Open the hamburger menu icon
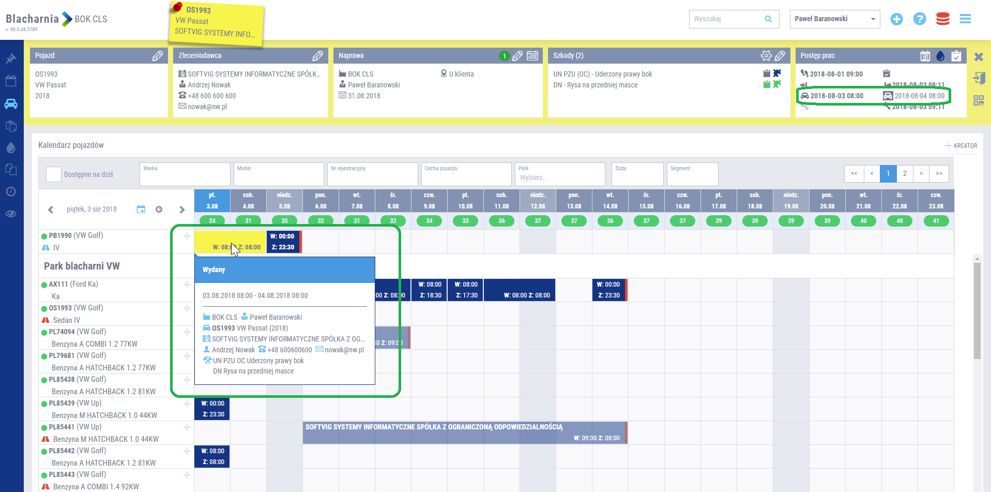The image size is (991, 492). 965,19
